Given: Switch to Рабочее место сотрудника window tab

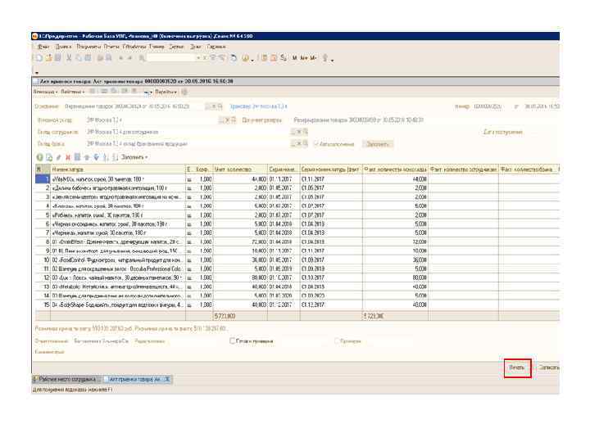Looking at the screenshot, I should 66,379.
